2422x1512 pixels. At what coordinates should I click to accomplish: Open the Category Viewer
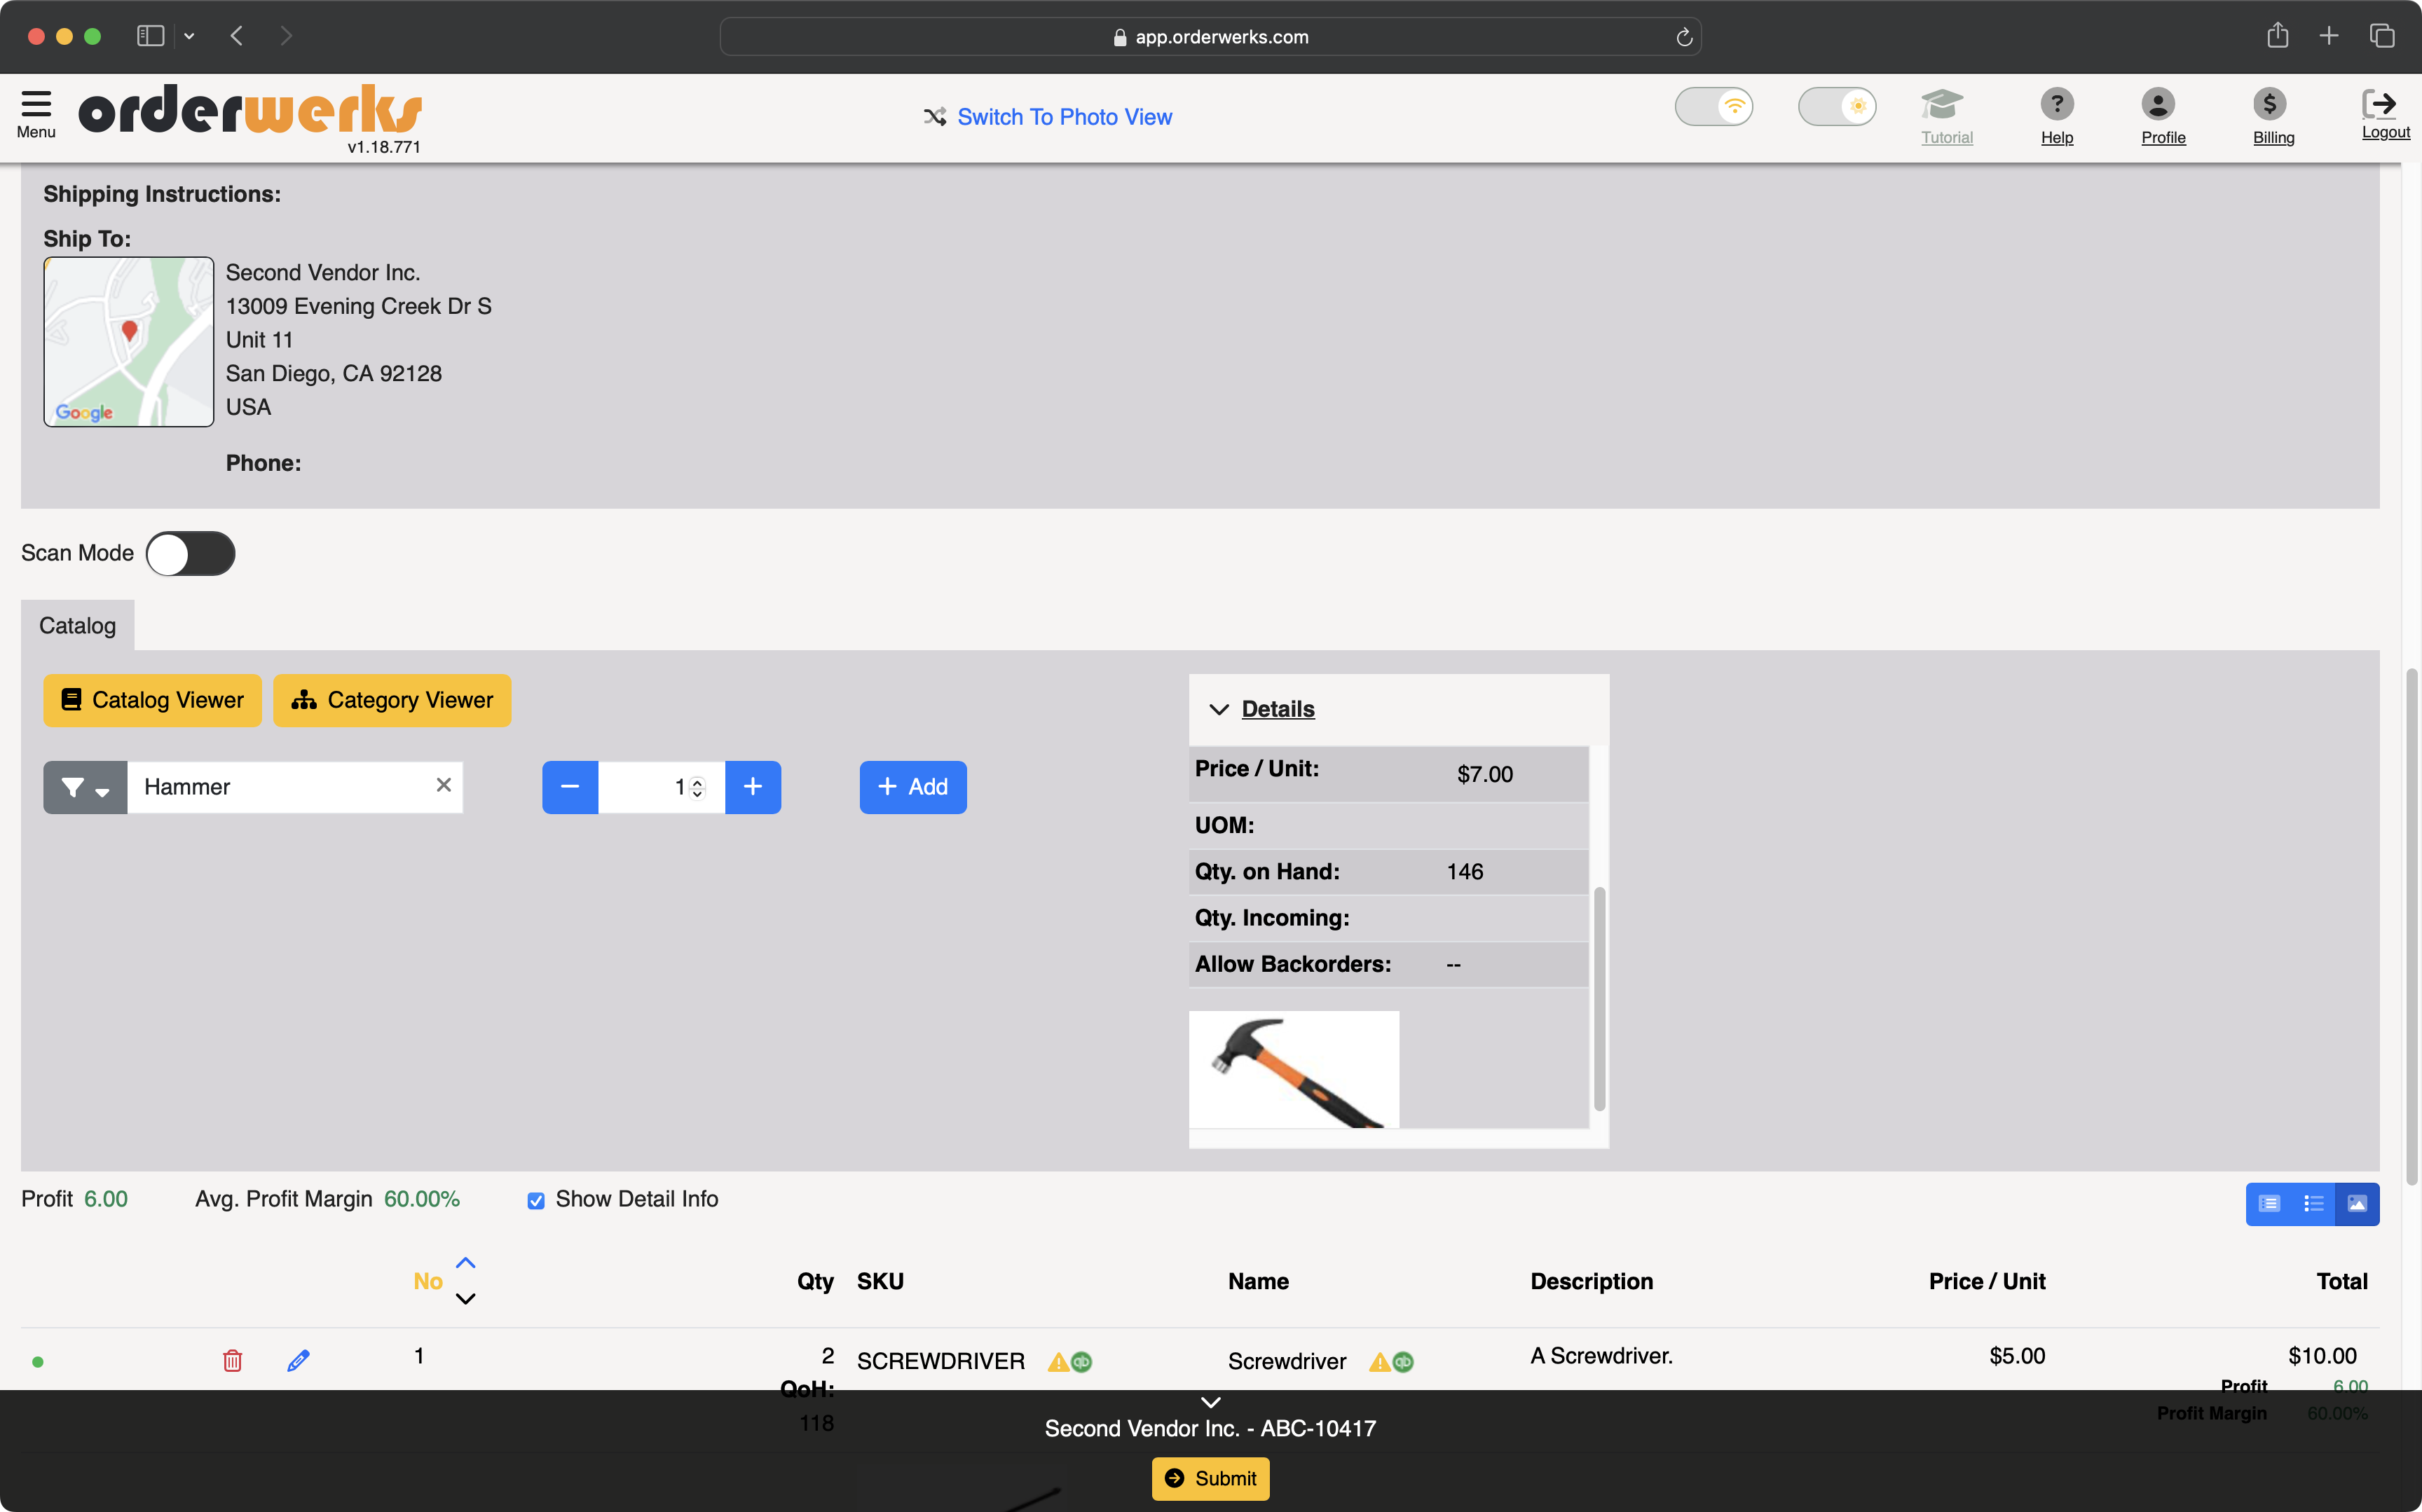[x=392, y=700]
